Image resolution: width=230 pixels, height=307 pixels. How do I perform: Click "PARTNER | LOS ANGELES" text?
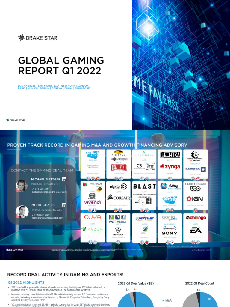tap(46, 184)
